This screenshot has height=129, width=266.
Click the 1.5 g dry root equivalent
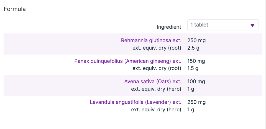tap(193, 68)
